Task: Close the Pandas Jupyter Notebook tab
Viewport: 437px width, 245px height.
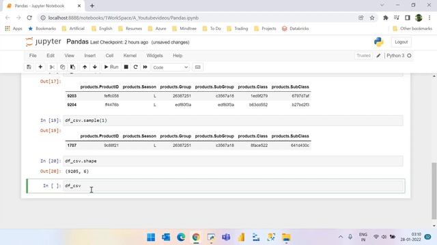Action: [79, 5]
